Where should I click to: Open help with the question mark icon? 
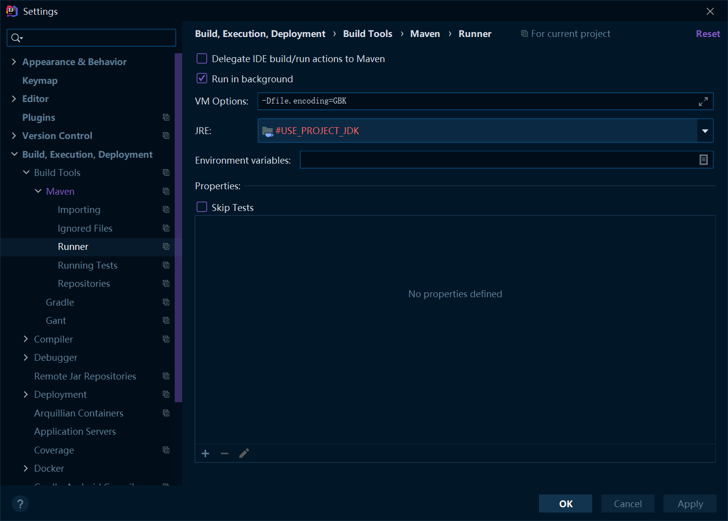tap(20, 504)
